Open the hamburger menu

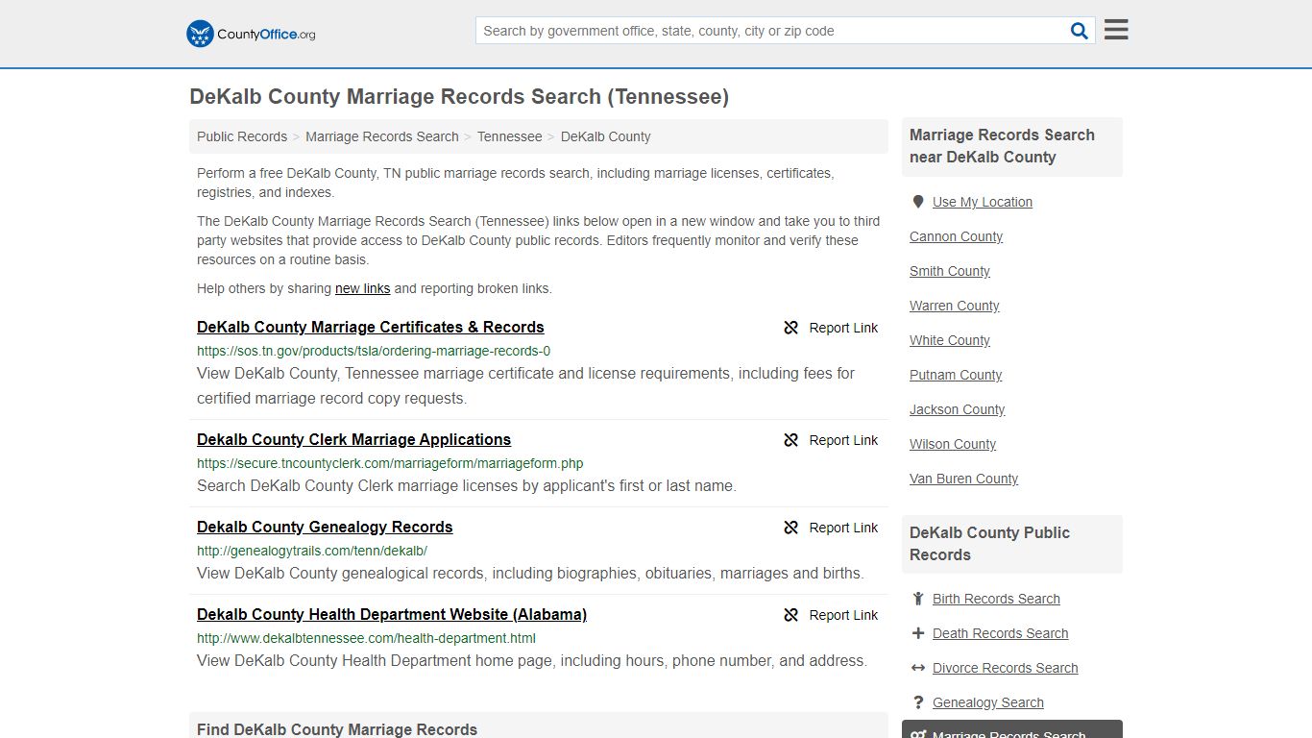[1116, 30]
